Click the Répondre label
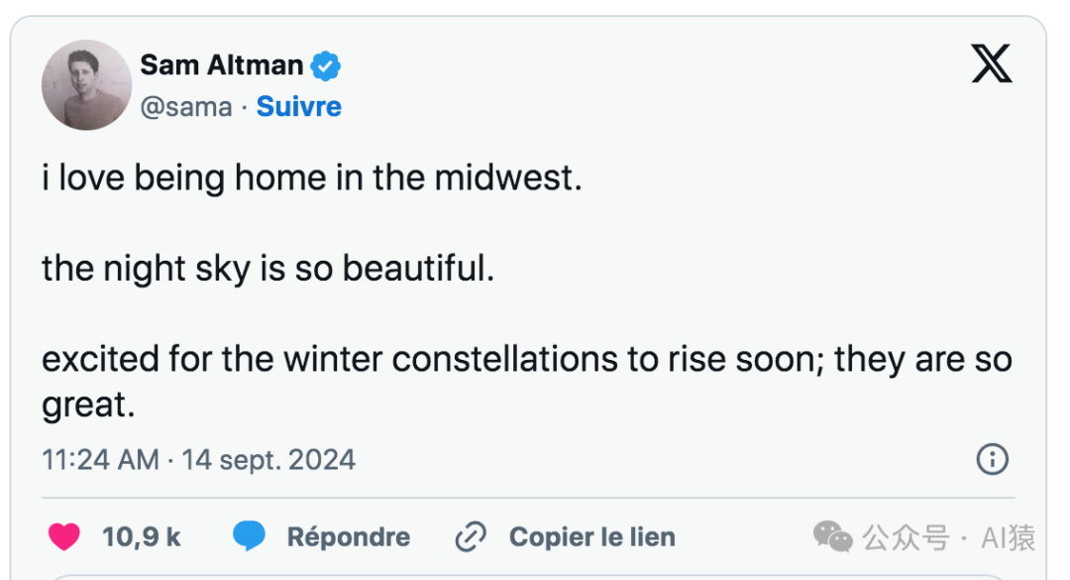The height and width of the screenshot is (580, 1070). pos(348,537)
